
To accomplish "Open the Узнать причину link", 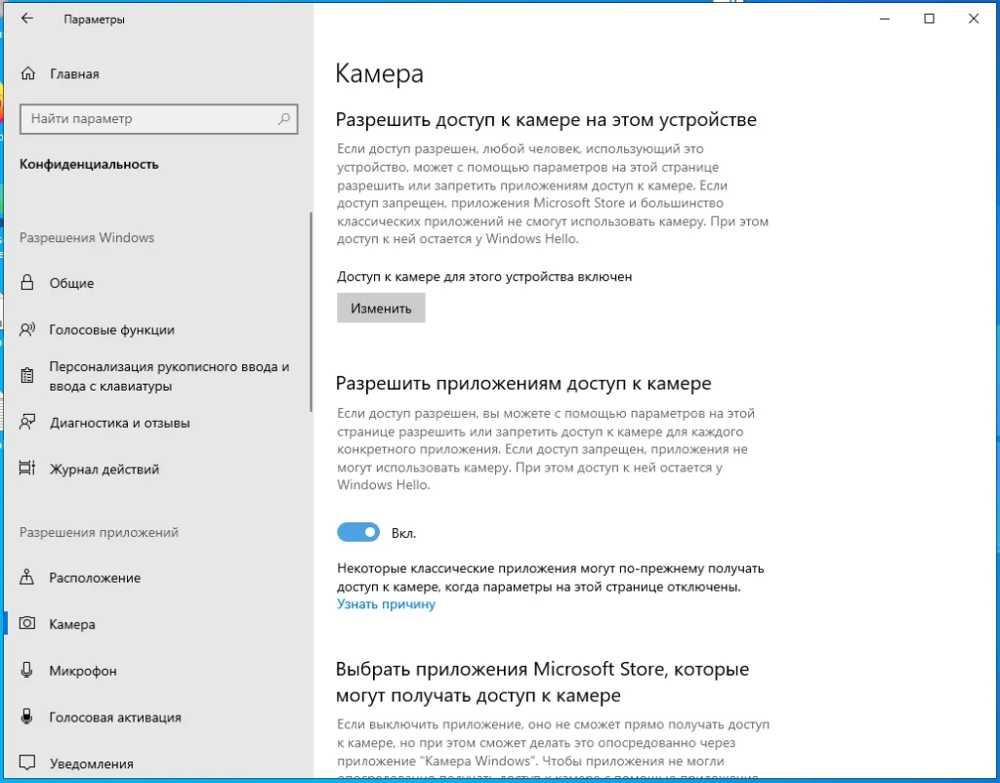I will (x=386, y=604).
